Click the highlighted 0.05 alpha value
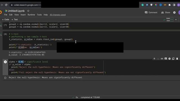Image resolution: width=180 pixels, height=101 pixels. (21, 62)
